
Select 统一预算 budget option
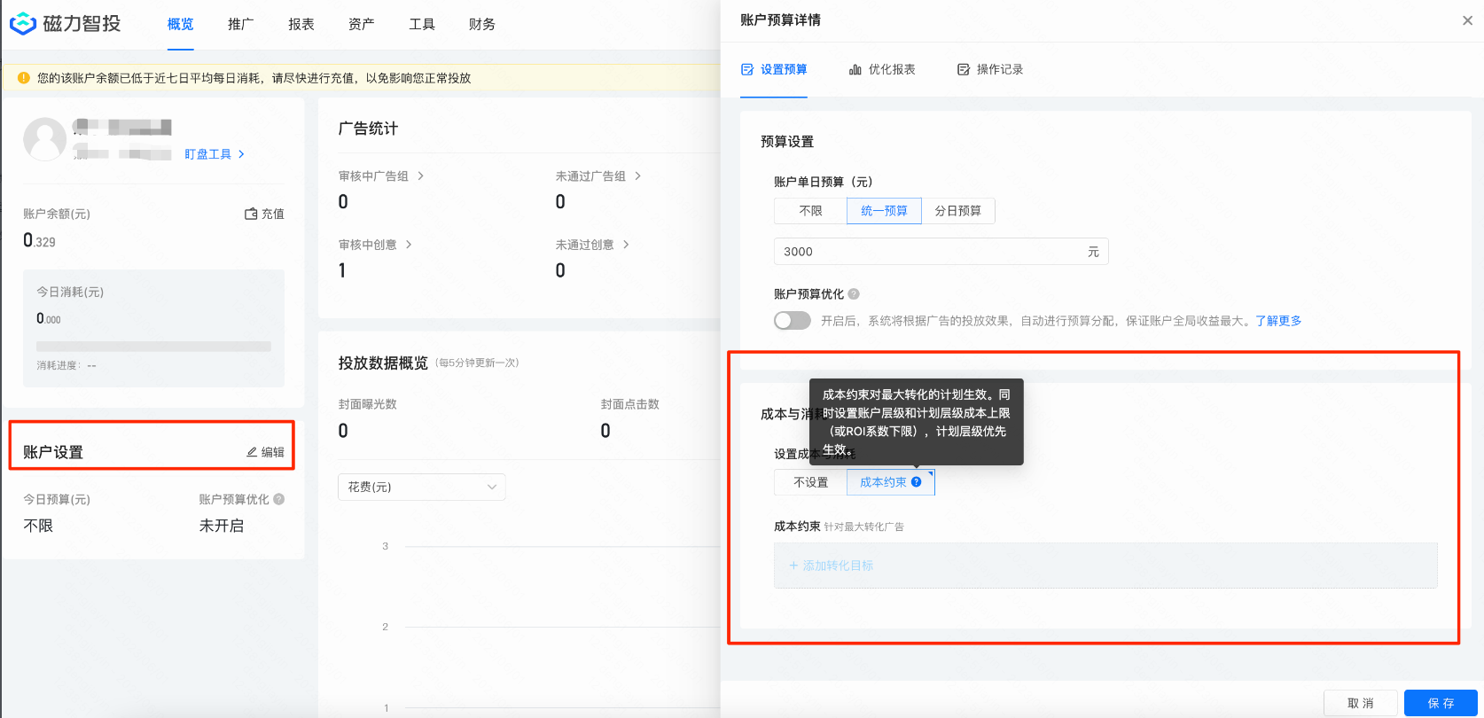885,211
